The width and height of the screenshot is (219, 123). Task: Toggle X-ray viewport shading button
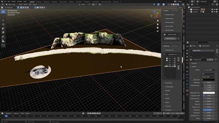click(169, 4)
